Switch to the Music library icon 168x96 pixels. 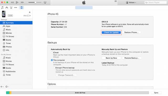(x=2, y=8)
